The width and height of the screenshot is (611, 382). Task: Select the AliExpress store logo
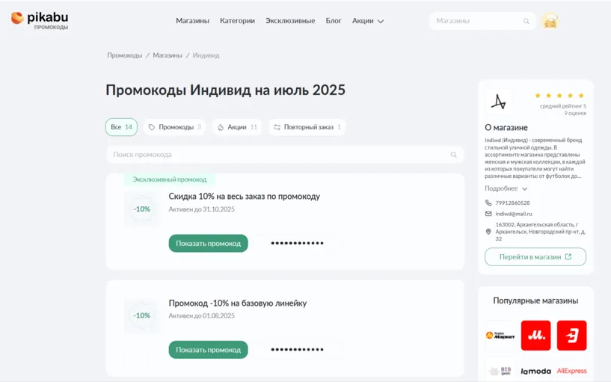point(571,371)
